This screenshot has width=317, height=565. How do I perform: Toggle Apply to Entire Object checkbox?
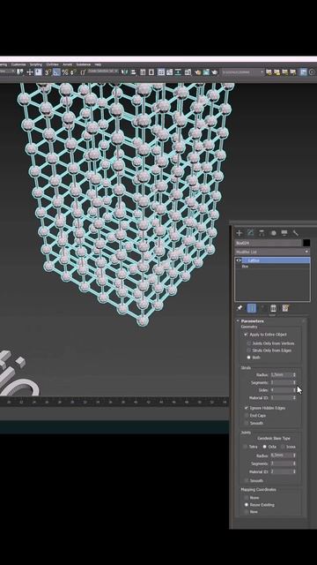(x=246, y=335)
